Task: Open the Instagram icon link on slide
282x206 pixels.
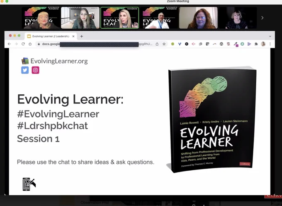Action: tap(35, 70)
